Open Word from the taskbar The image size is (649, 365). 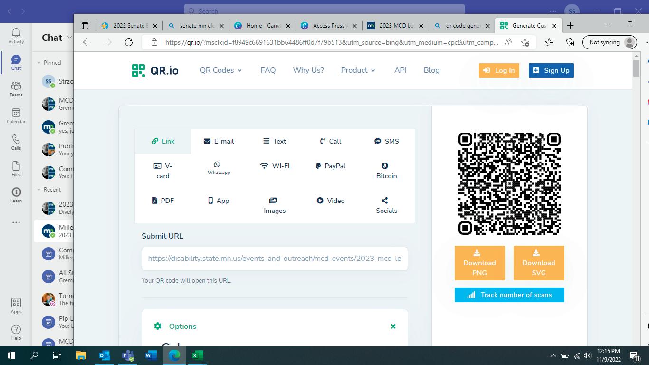tap(151, 355)
